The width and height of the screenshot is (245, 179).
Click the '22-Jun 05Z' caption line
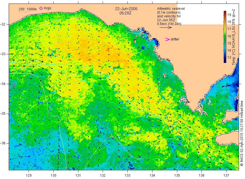pyautogui.click(x=166, y=20)
